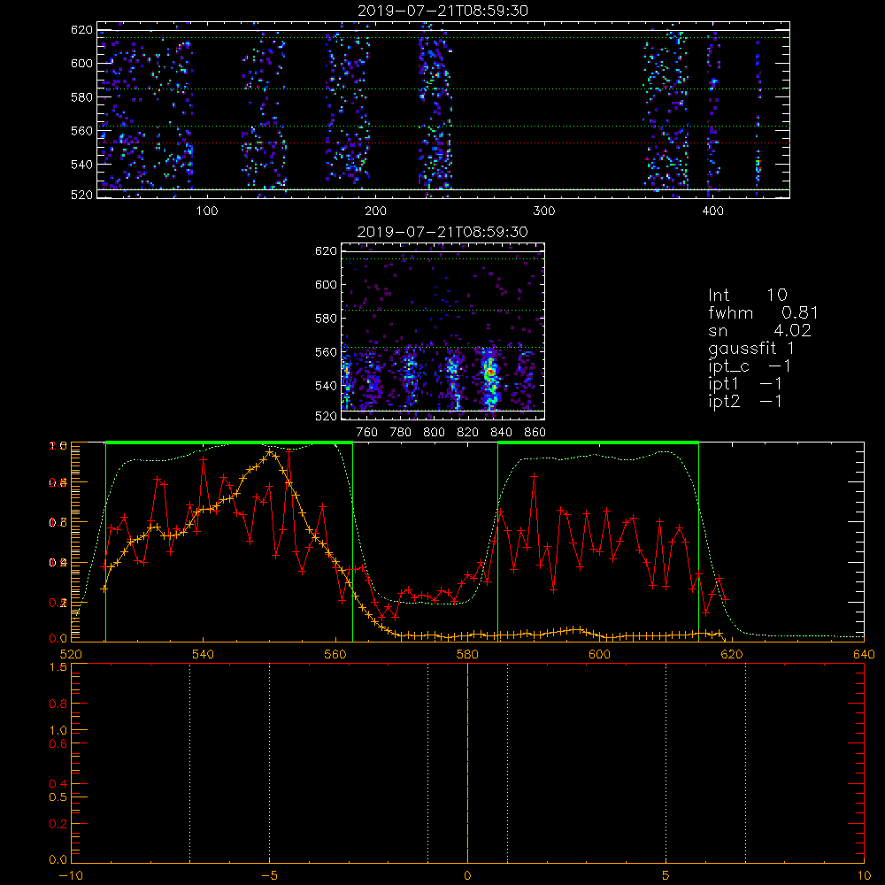Click the 540 x-axis label on profile plot
The image size is (885, 885).
(204, 654)
